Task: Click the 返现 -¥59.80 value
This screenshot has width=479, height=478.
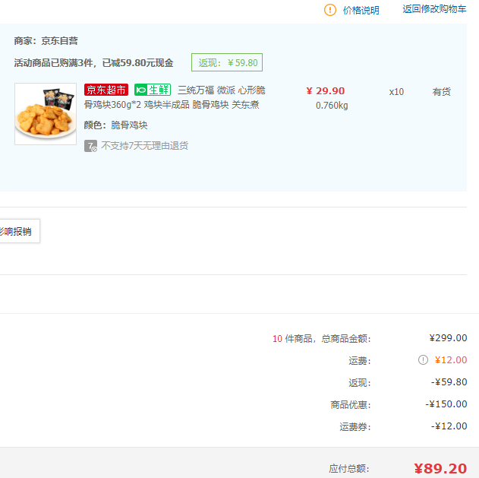Action: (449, 382)
